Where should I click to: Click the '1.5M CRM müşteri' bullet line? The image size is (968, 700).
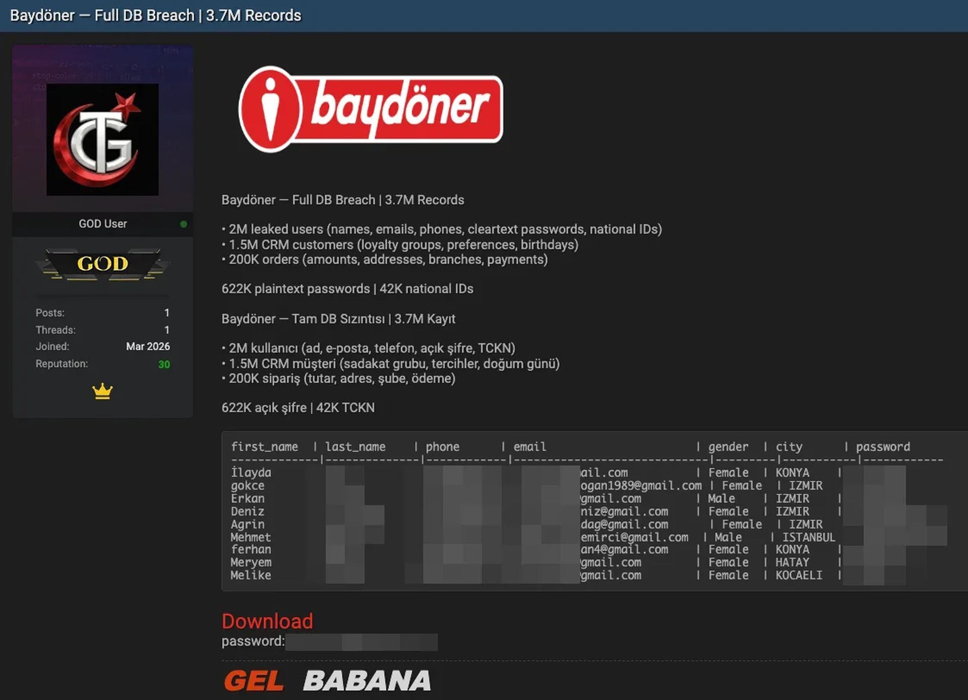(x=391, y=364)
